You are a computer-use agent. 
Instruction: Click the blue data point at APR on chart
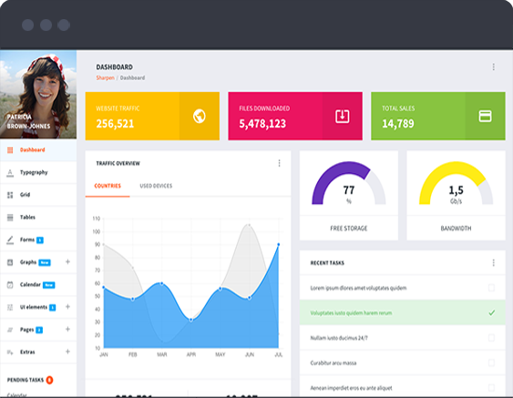191,320
